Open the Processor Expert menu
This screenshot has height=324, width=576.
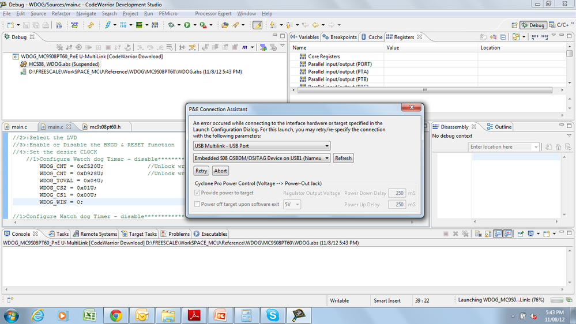point(213,14)
